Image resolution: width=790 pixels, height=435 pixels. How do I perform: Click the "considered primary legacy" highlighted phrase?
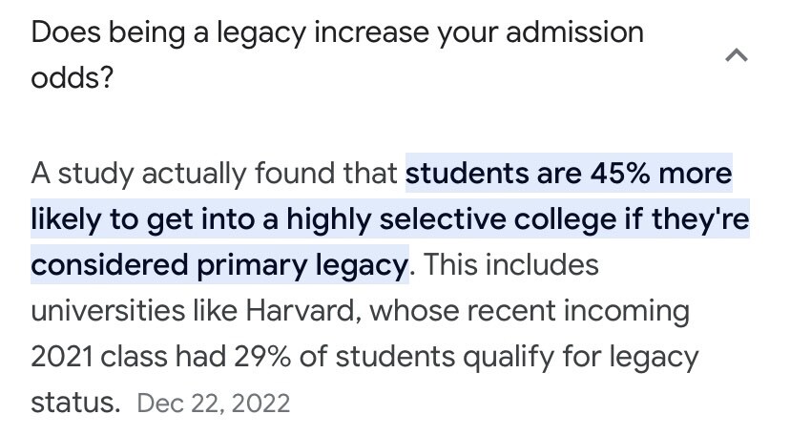[x=218, y=265]
